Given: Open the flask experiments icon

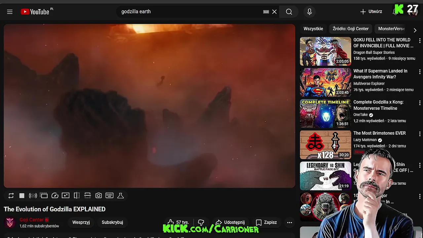Looking at the screenshot, I should [x=121, y=196].
